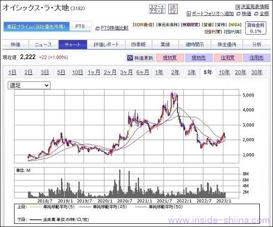
Task: Click the 株価更新 magnifier icon
Action: click(x=130, y=58)
